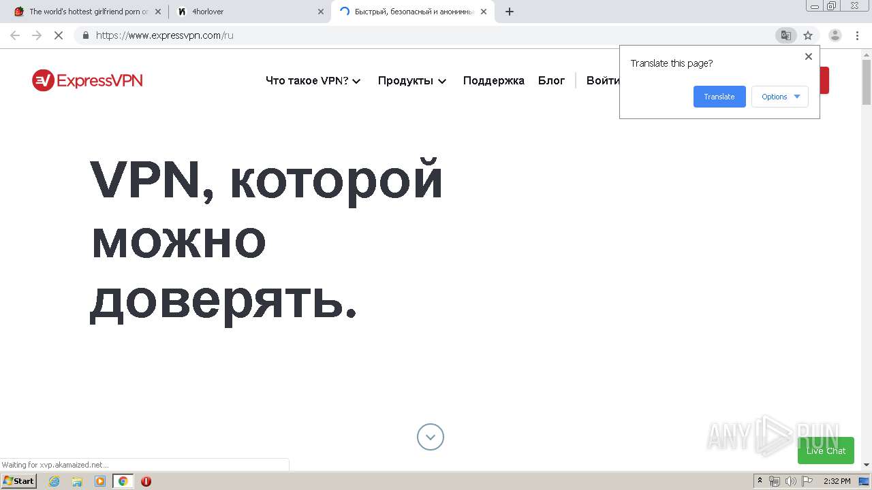The width and height of the screenshot is (872, 490).
Task: Expand the Что такое VPN? menu
Action: (x=313, y=80)
